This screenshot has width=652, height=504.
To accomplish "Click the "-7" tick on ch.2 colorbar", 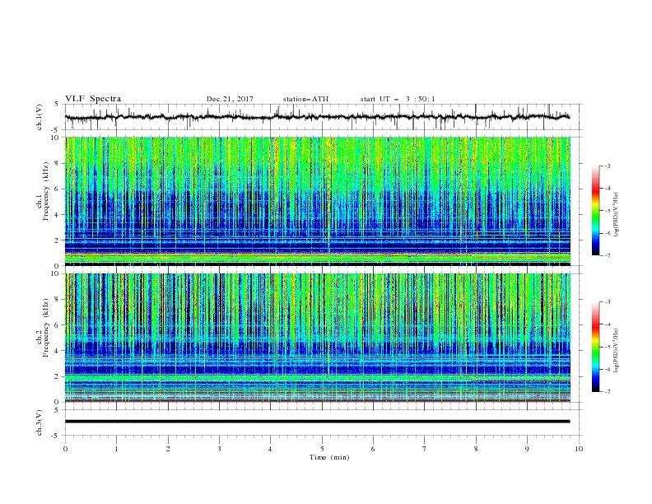I will (608, 392).
